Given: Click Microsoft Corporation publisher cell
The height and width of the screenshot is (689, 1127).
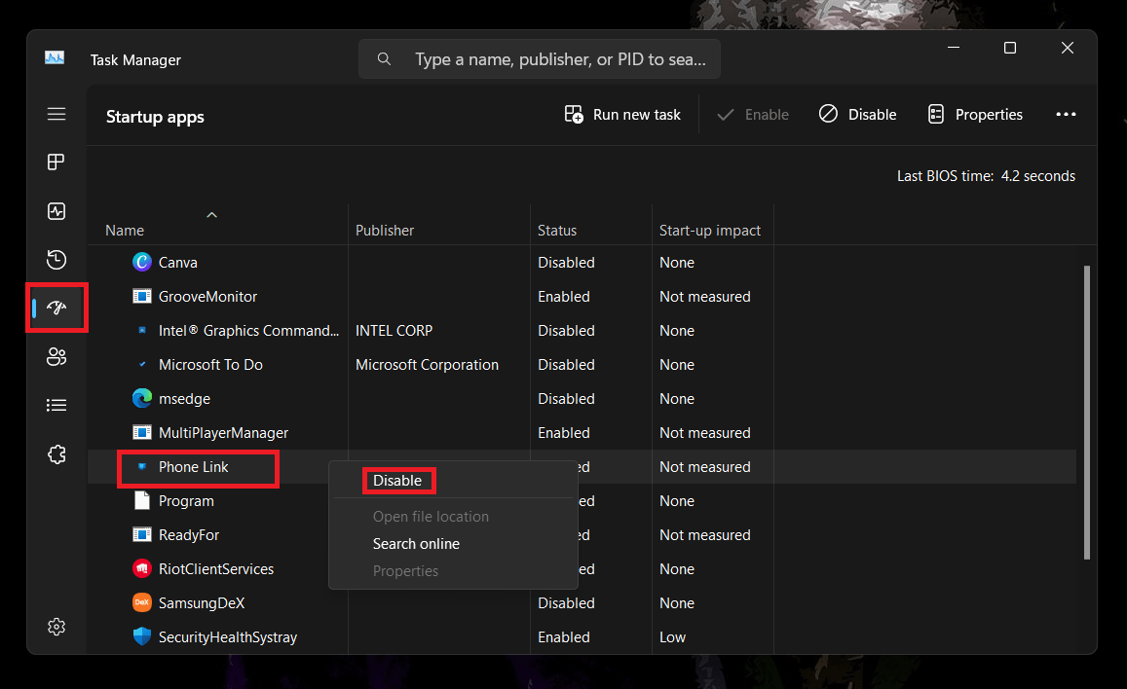Looking at the screenshot, I should point(427,364).
